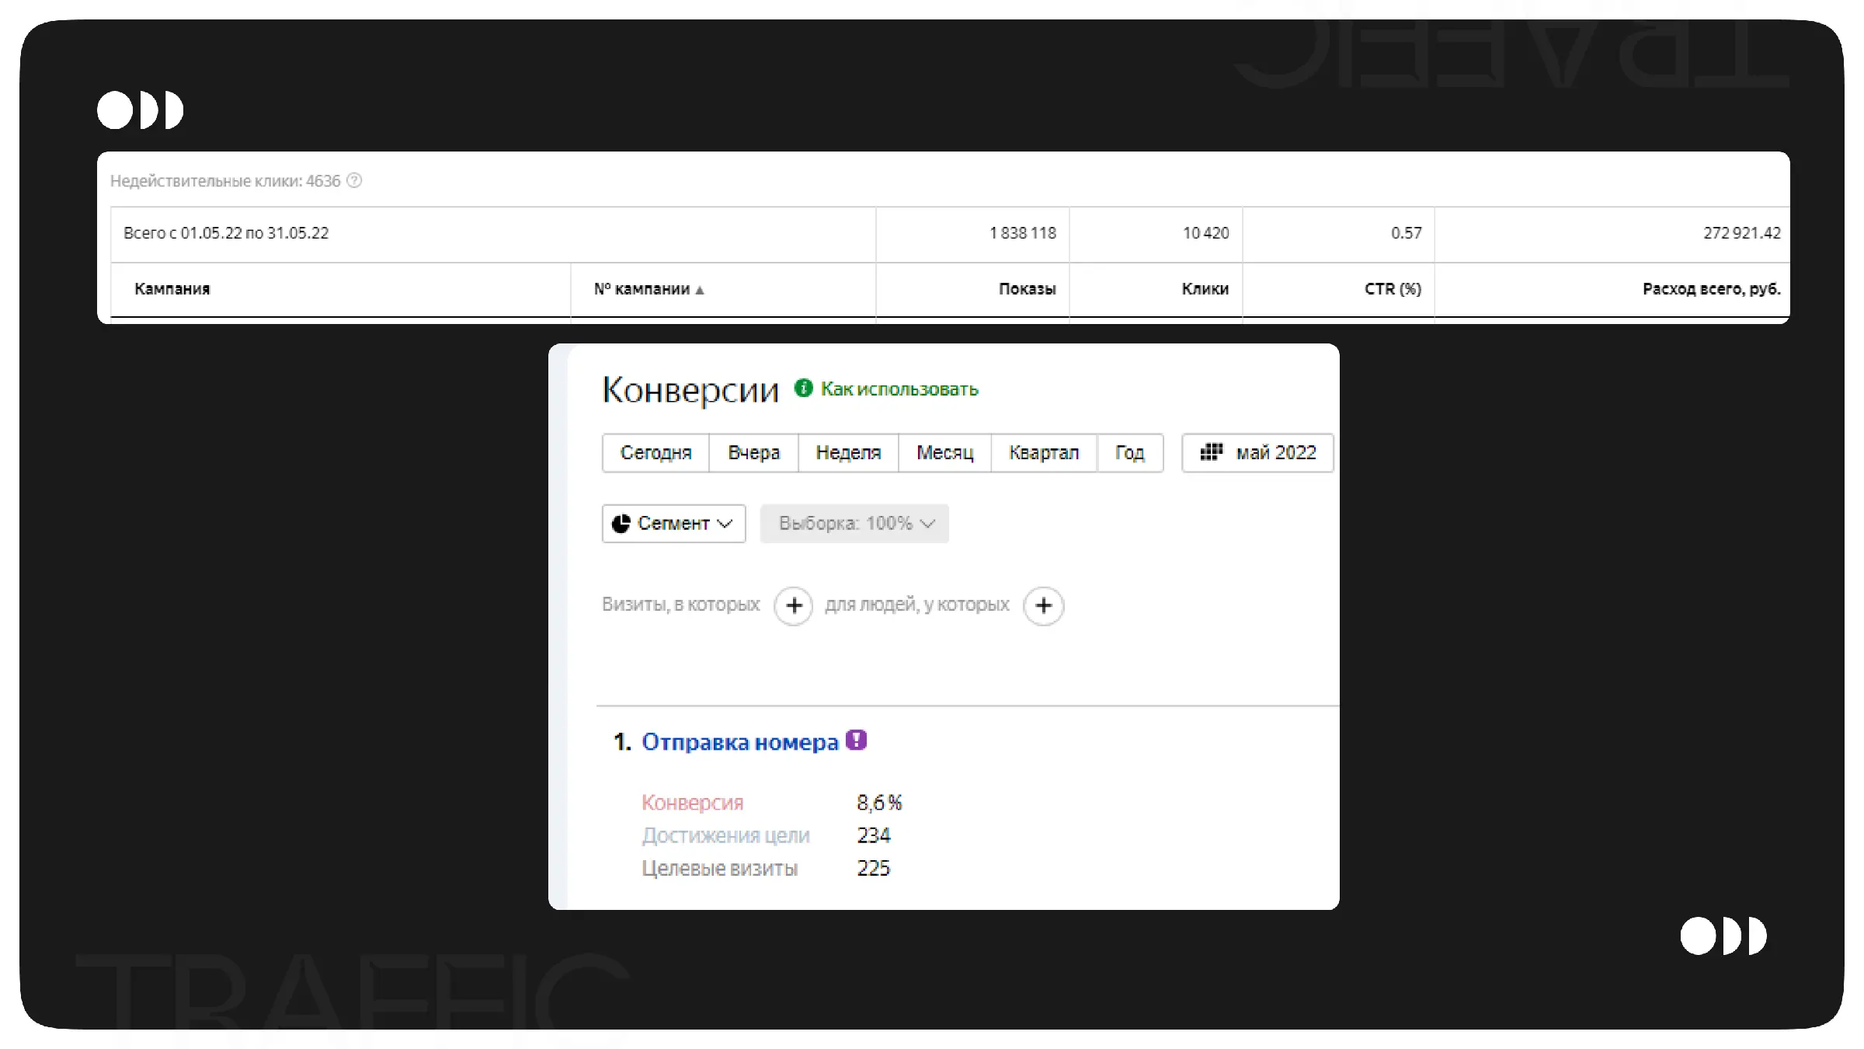Add a condition for для людей, у которых
The height and width of the screenshot is (1049, 1864).
(x=1043, y=605)
